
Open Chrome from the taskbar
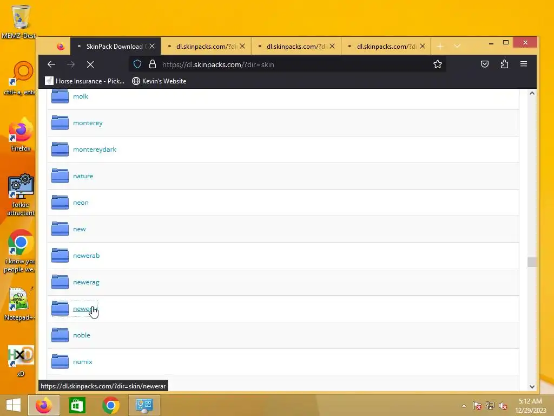pyautogui.click(x=110, y=405)
